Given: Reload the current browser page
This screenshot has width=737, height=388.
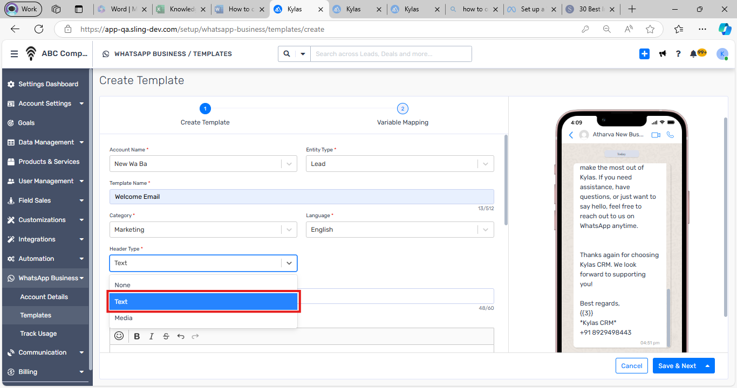Looking at the screenshot, I should click(39, 29).
